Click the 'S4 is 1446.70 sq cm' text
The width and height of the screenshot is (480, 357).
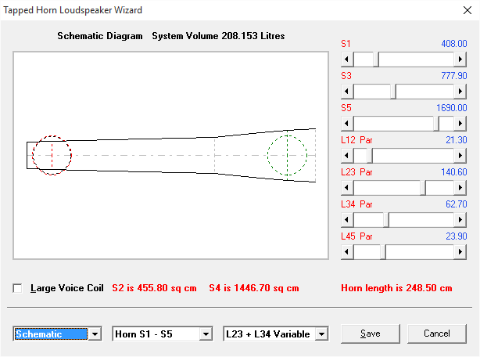[x=254, y=288]
